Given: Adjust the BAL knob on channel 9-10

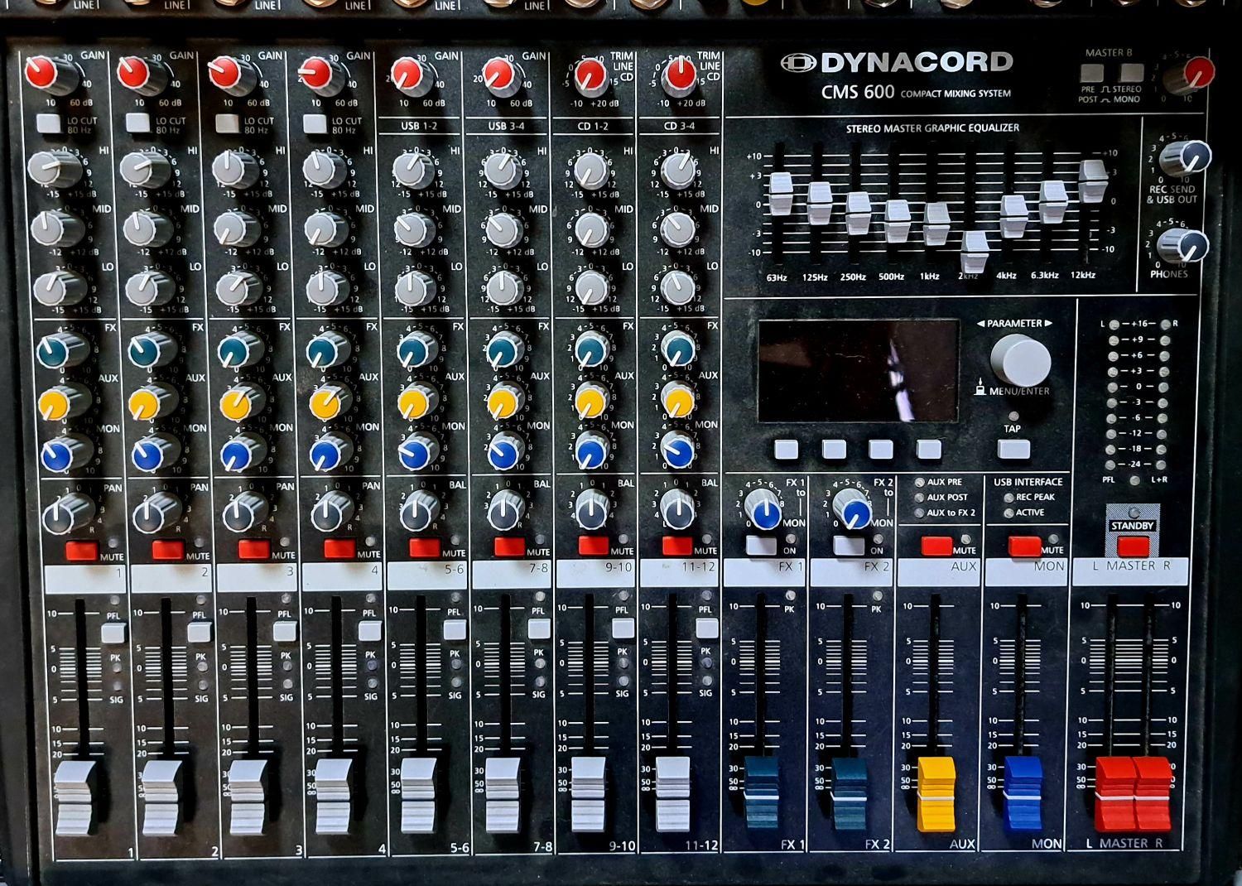Looking at the screenshot, I should pyautogui.click(x=590, y=510).
